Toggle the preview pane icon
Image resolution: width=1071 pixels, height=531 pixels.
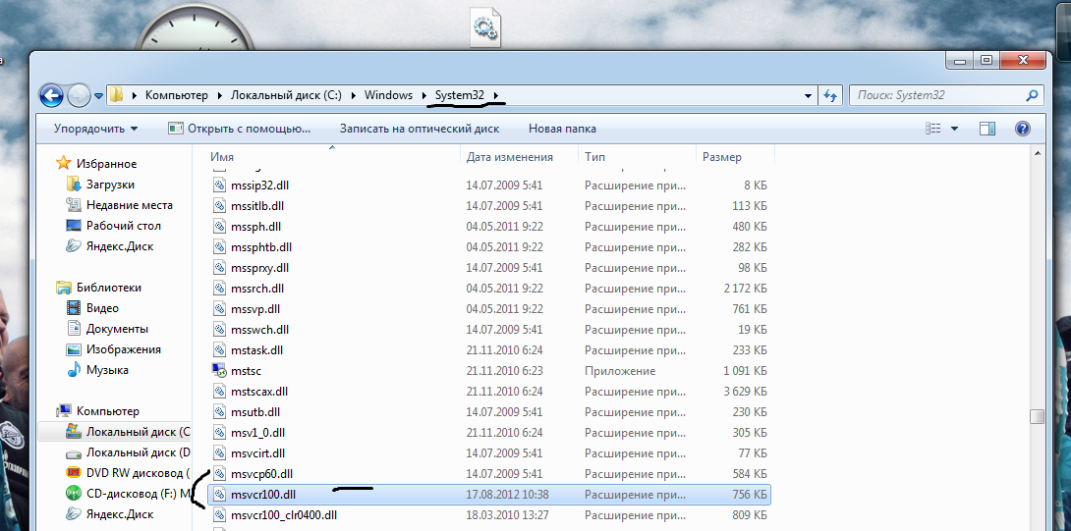click(986, 129)
